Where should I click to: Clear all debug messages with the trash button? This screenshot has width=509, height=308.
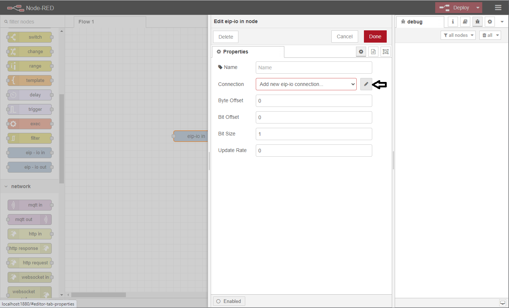point(487,35)
